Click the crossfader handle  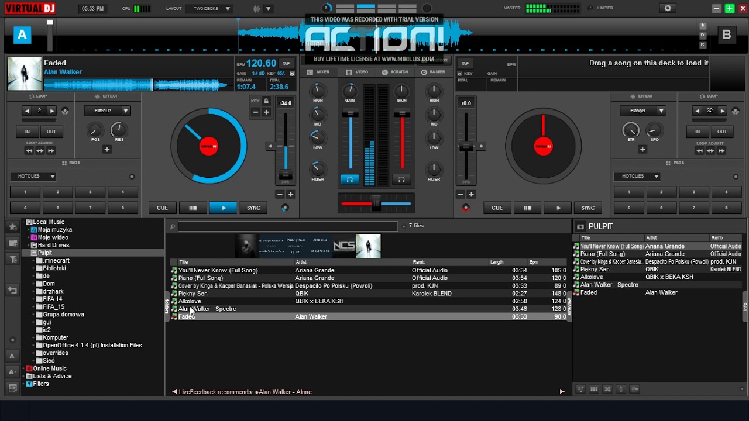pos(376,203)
